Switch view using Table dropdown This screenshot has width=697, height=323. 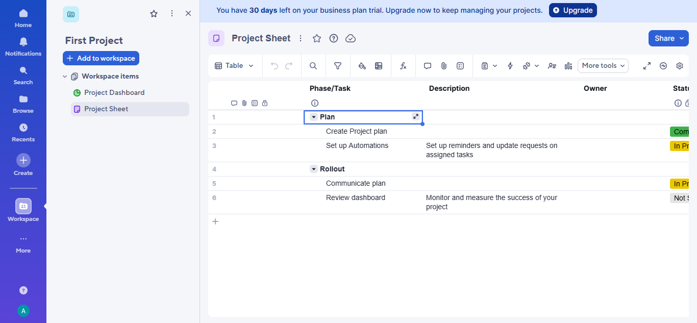pos(234,66)
